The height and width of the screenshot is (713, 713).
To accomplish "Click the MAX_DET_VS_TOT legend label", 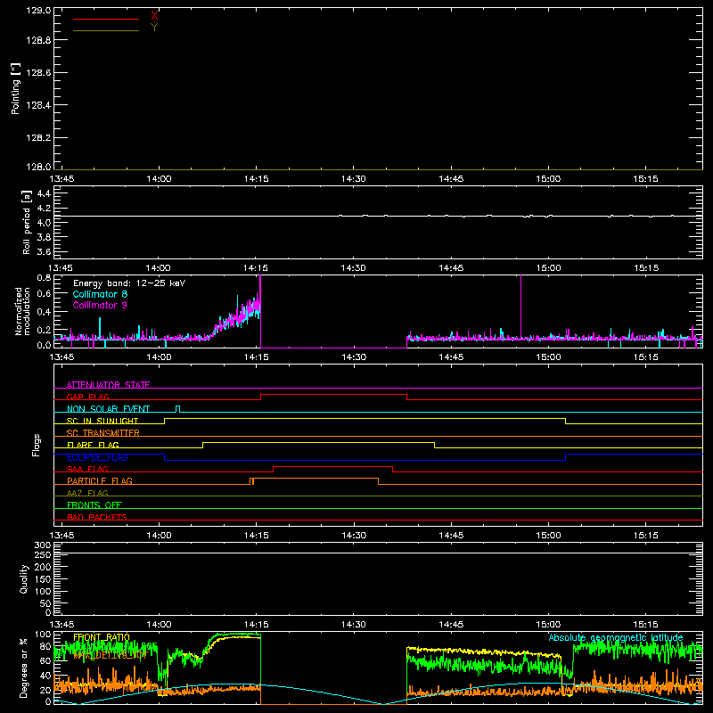I will pos(109,656).
